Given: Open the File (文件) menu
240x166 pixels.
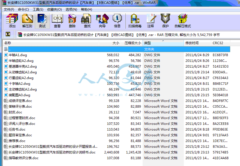Looking at the screenshot, I should point(9,10).
